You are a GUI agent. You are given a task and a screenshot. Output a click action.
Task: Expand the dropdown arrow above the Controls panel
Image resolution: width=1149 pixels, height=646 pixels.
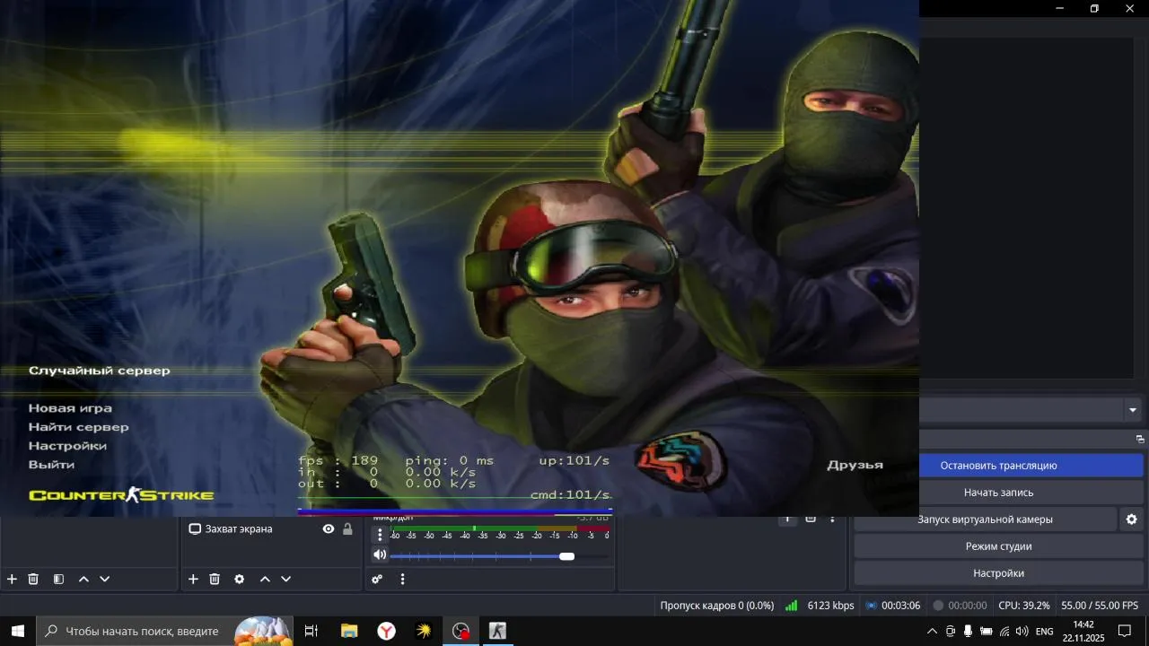pyautogui.click(x=1132, y=410)
